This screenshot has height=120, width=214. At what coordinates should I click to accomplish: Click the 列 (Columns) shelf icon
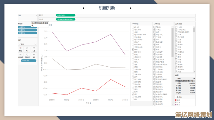pos(40,15)
